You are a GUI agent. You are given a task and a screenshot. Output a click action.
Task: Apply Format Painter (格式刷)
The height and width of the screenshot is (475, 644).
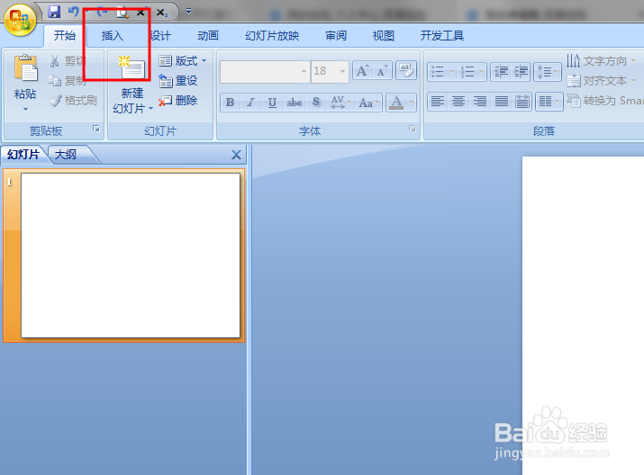coord(73,101)
